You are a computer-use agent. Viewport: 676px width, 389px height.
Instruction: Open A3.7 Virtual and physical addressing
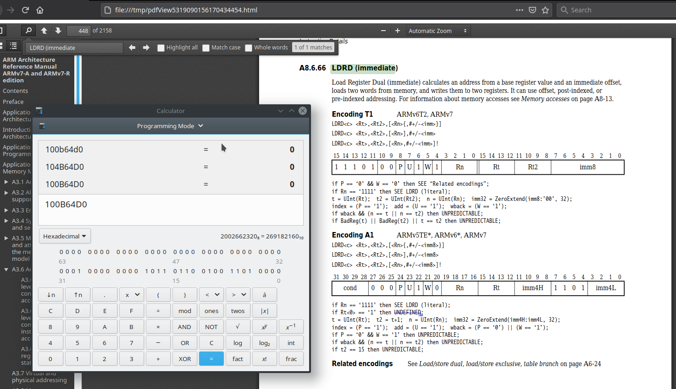[x=39, y=377]
